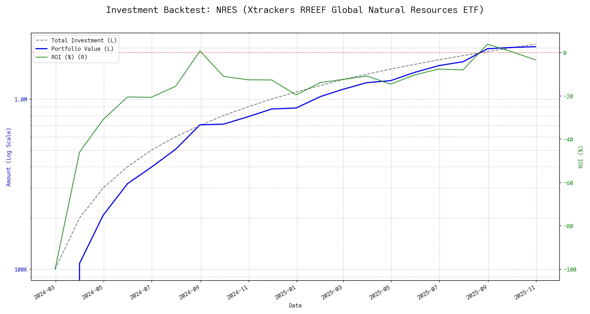Click the 0 tick on ROI axis
The image size is (590, 314).
(x=565, y=53)
